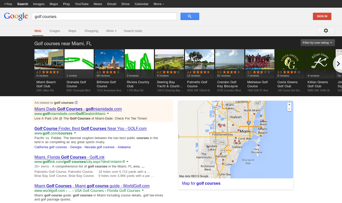Open Filter by user rating dropdown
The width and height of the screenshot is (342, 203).
[318, 43]
